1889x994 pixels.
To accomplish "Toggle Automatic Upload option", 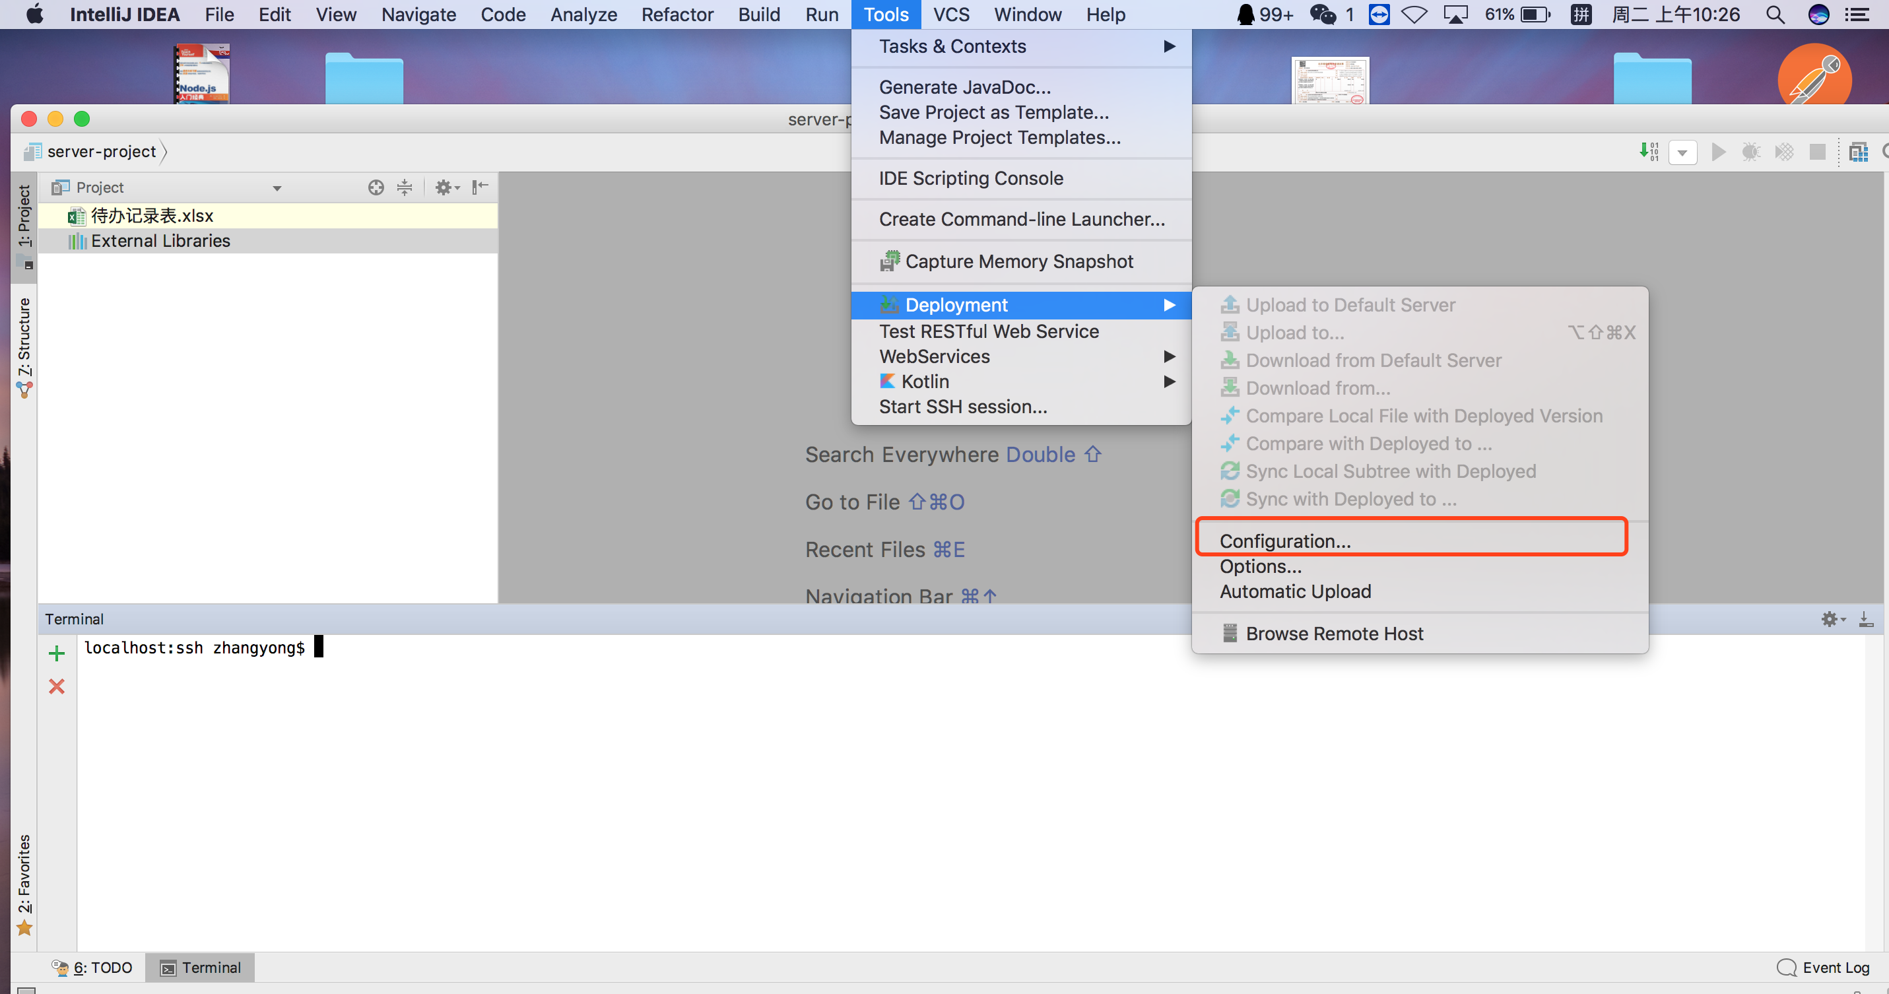I will pyautogui.click(x=1296, y=591).
